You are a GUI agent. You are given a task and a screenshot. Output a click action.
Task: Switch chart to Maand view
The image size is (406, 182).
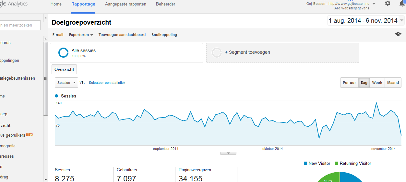393,83
